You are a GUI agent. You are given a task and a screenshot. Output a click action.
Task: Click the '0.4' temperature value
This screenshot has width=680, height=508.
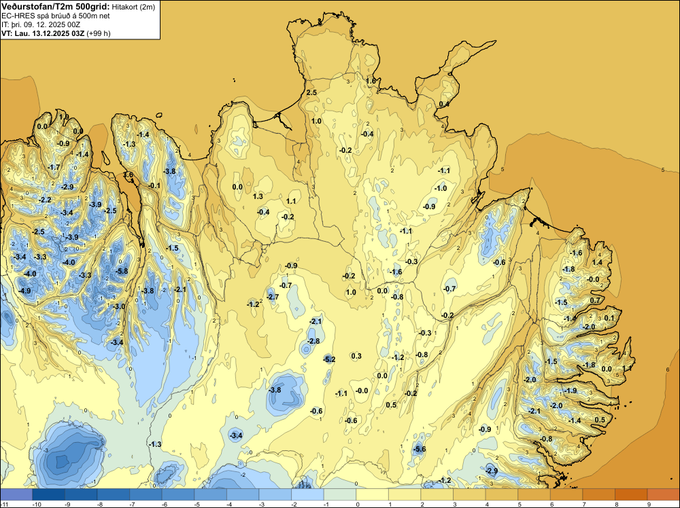point(444,104)
